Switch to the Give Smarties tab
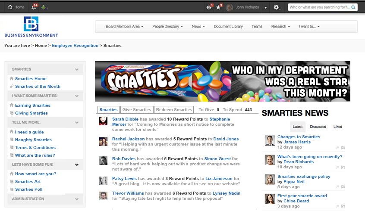Viewport: 365px width, 211px height. tap(137, 110)
